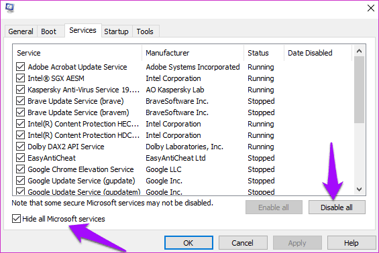Uncheck Adobe Acrobat Update Service
This screenshot has width=379, height=253.
click(21, 67)
